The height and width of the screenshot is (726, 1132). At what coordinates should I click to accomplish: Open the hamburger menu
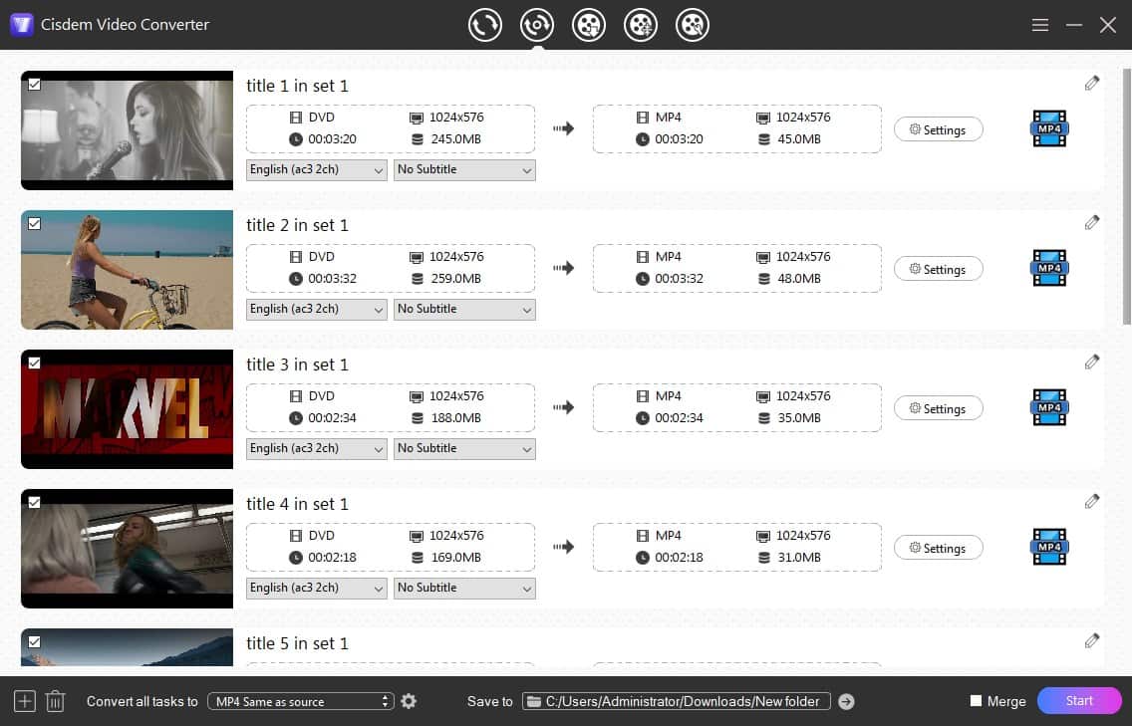point(1039,25)
